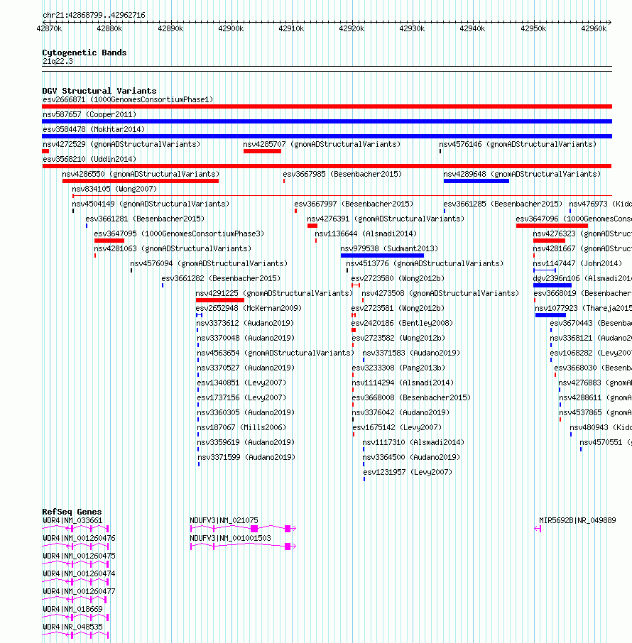Click esv3661285 (Besenbacher2015) label
632x643 pixels.
click(503, 204)
